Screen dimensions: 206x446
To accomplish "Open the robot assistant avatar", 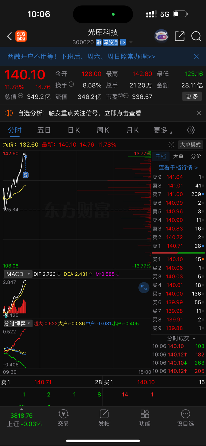I will [x=161, y=36].
